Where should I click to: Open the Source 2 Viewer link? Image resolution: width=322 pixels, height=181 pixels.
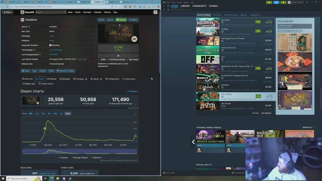(x=65, y=71)
